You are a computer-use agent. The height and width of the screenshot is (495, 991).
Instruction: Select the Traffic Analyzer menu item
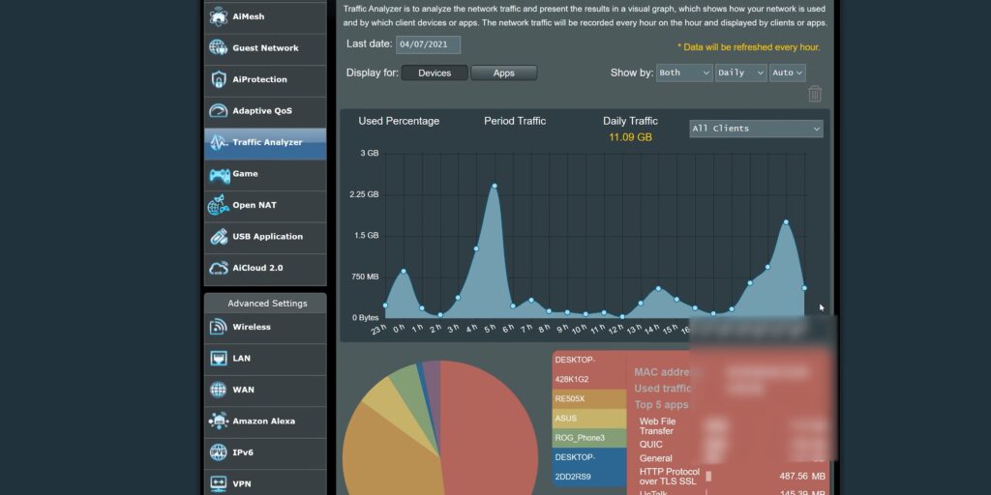(x=266, y=143)
